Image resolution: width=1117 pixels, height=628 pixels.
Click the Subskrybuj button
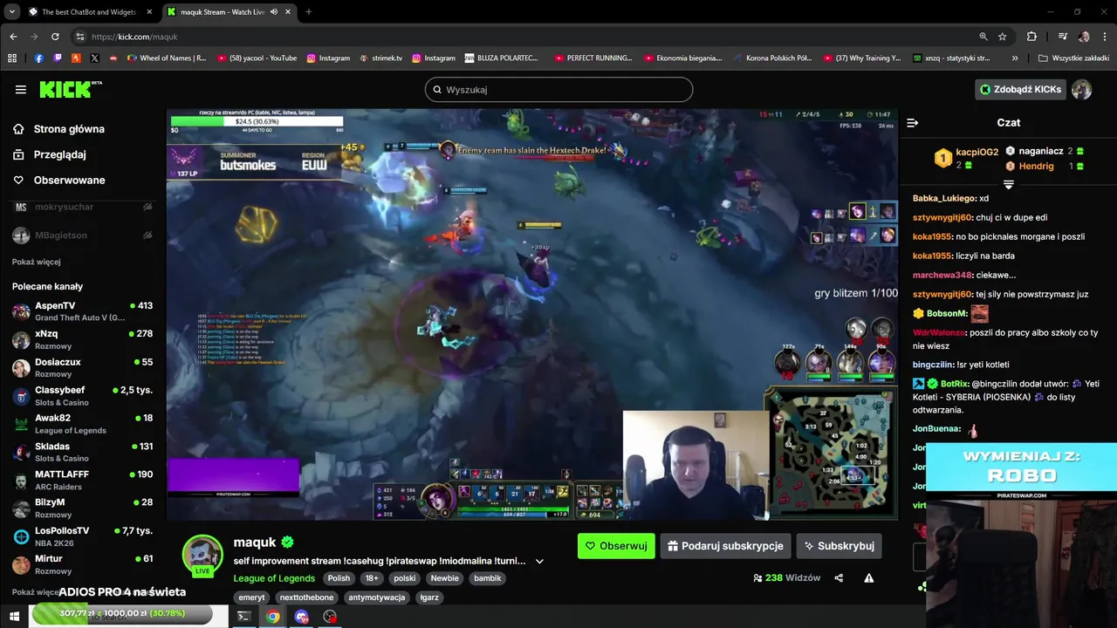coord(839,546)
